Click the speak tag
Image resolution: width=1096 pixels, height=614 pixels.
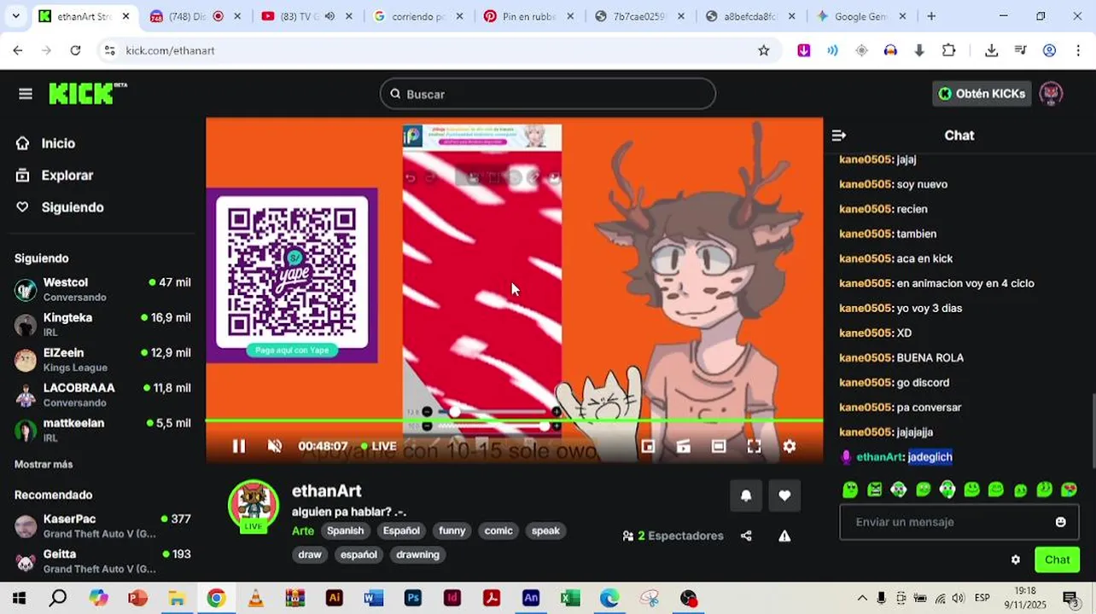click(x=545, y=530)
